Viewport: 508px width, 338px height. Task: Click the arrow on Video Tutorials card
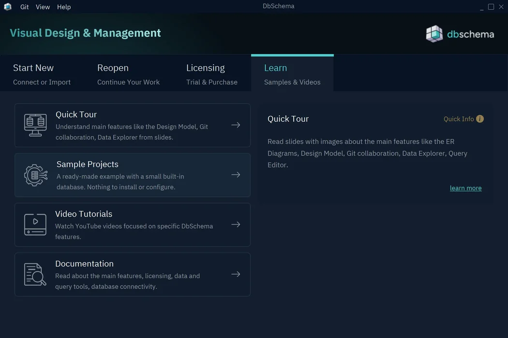tap(236, 225)
